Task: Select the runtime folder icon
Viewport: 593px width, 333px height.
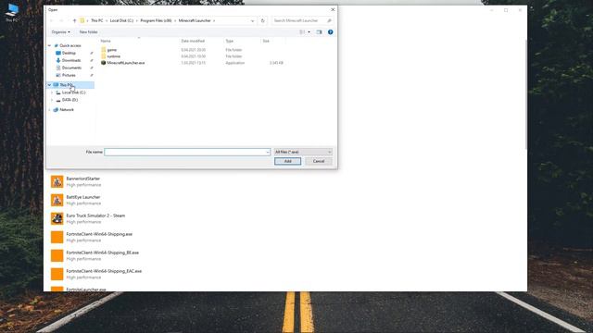Action: click(x=104, y=56)
